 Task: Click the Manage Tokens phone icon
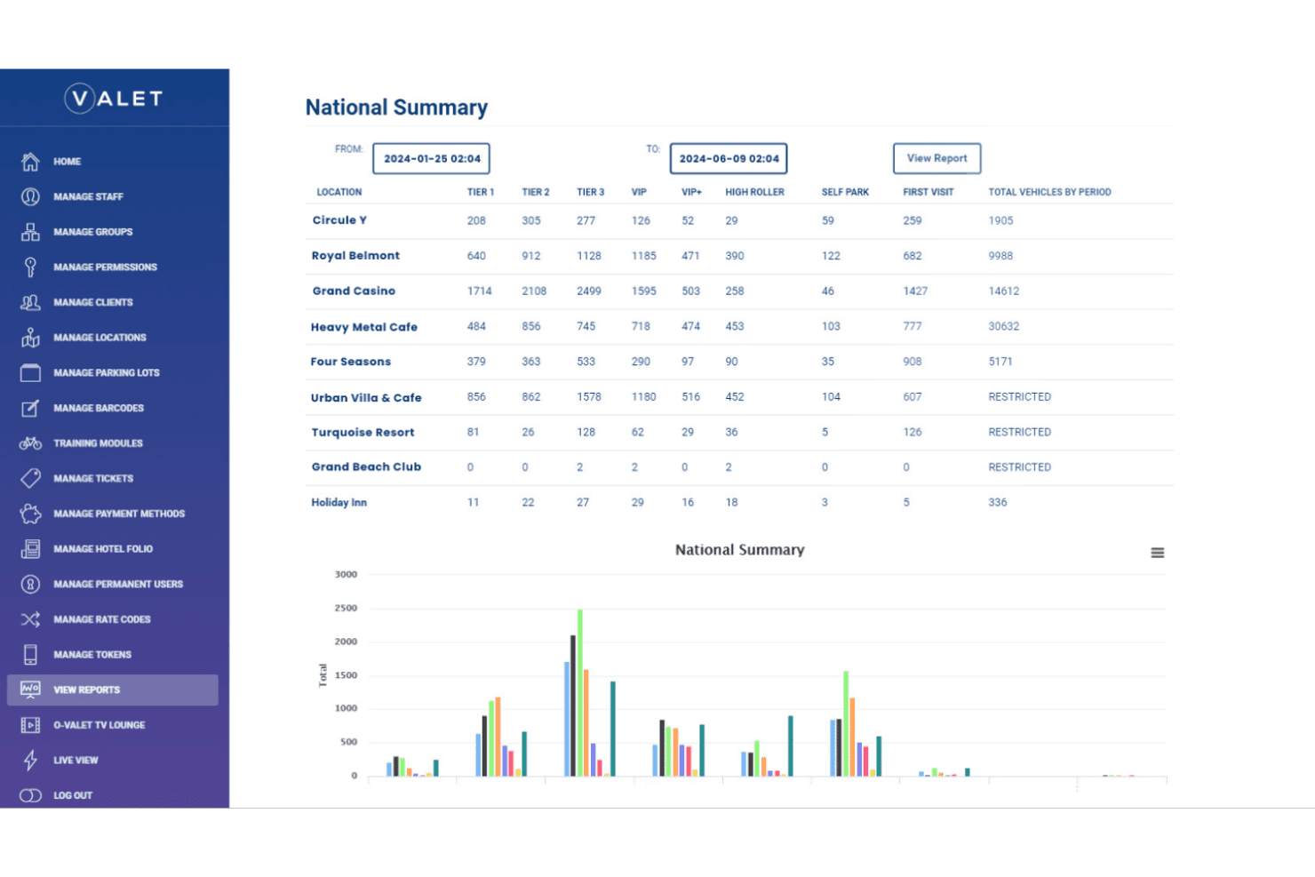pos(30,655)
